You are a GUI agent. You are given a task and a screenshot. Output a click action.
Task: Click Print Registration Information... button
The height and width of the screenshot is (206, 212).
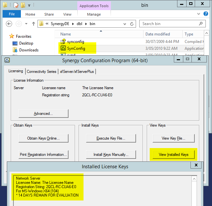point(43,155)
